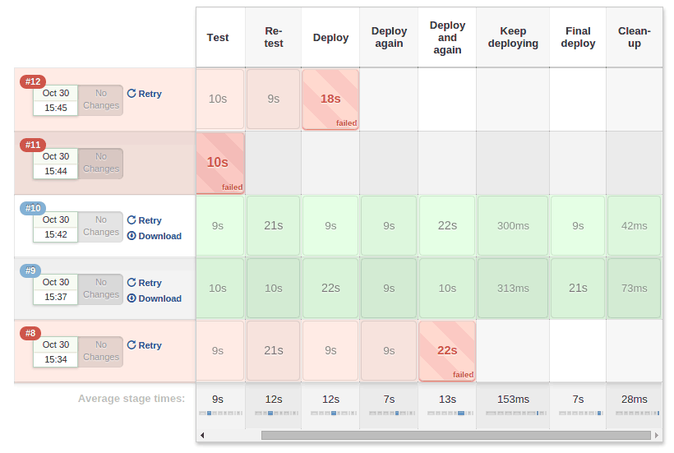Open the #9 build badge
Screen dimensions: 674x453
pos(30,270)
